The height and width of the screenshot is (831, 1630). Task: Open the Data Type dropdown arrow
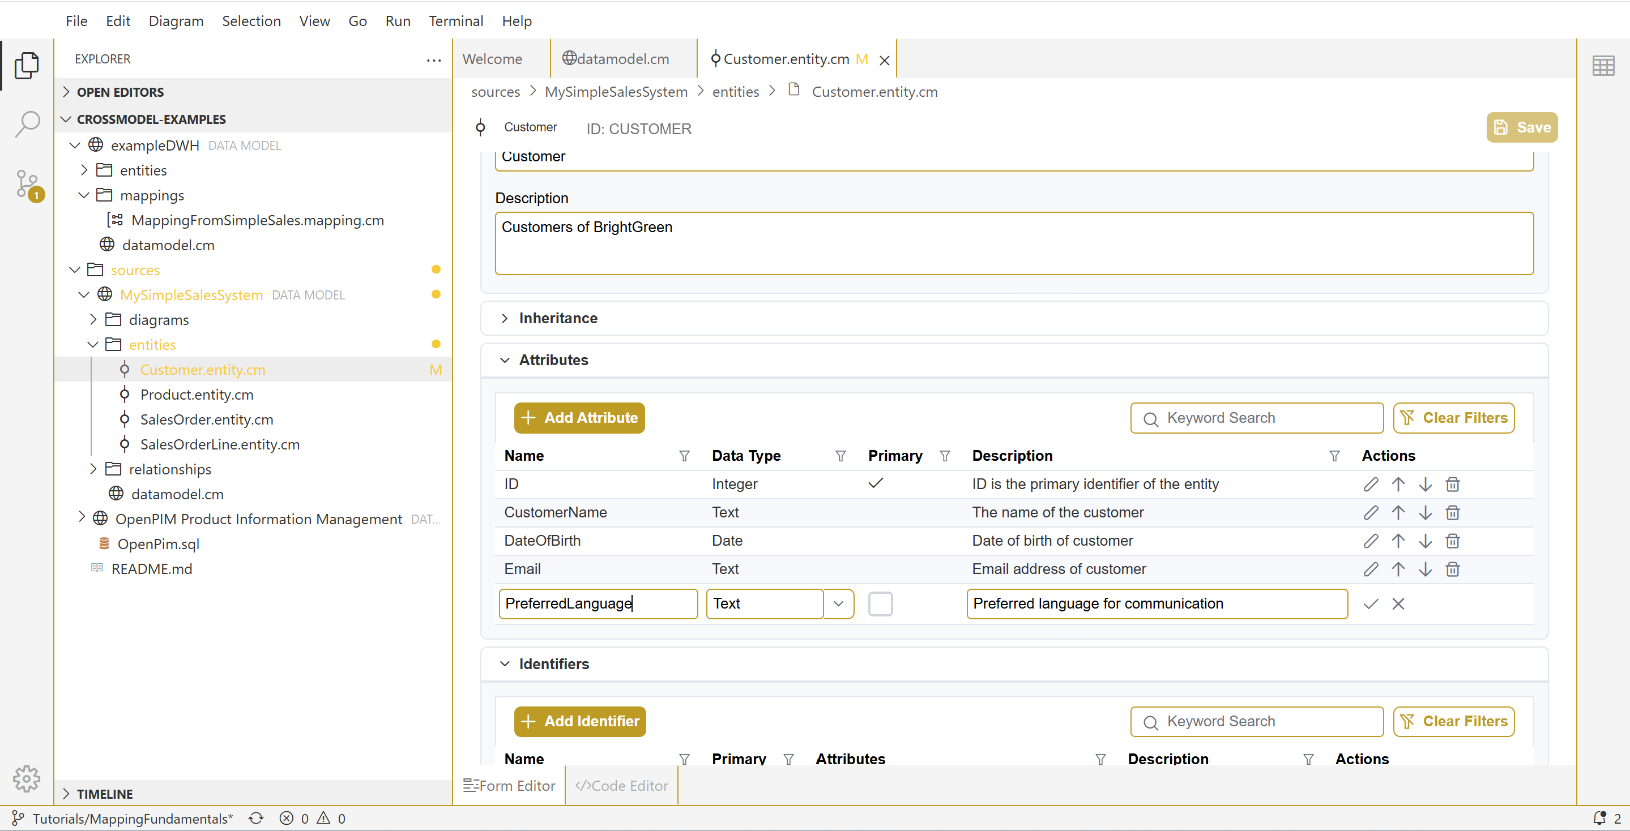point(838,604)
